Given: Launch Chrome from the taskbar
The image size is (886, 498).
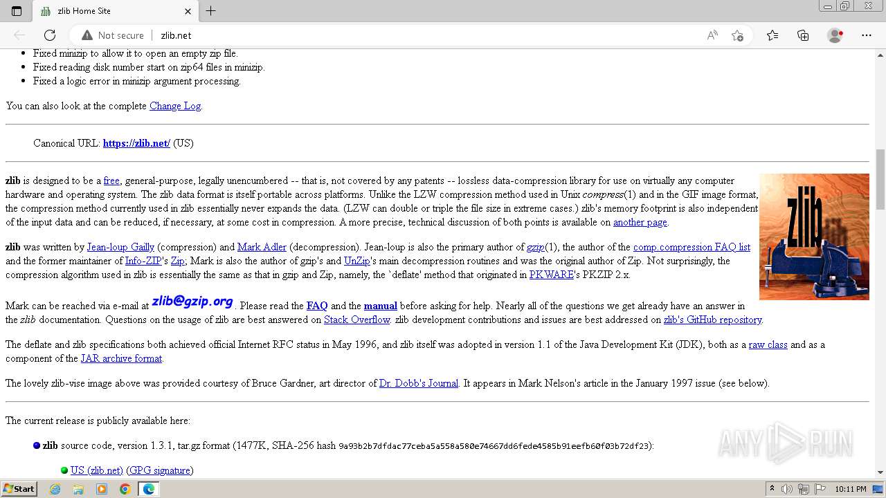Looking at the screenshot, I should click(125, 489).
